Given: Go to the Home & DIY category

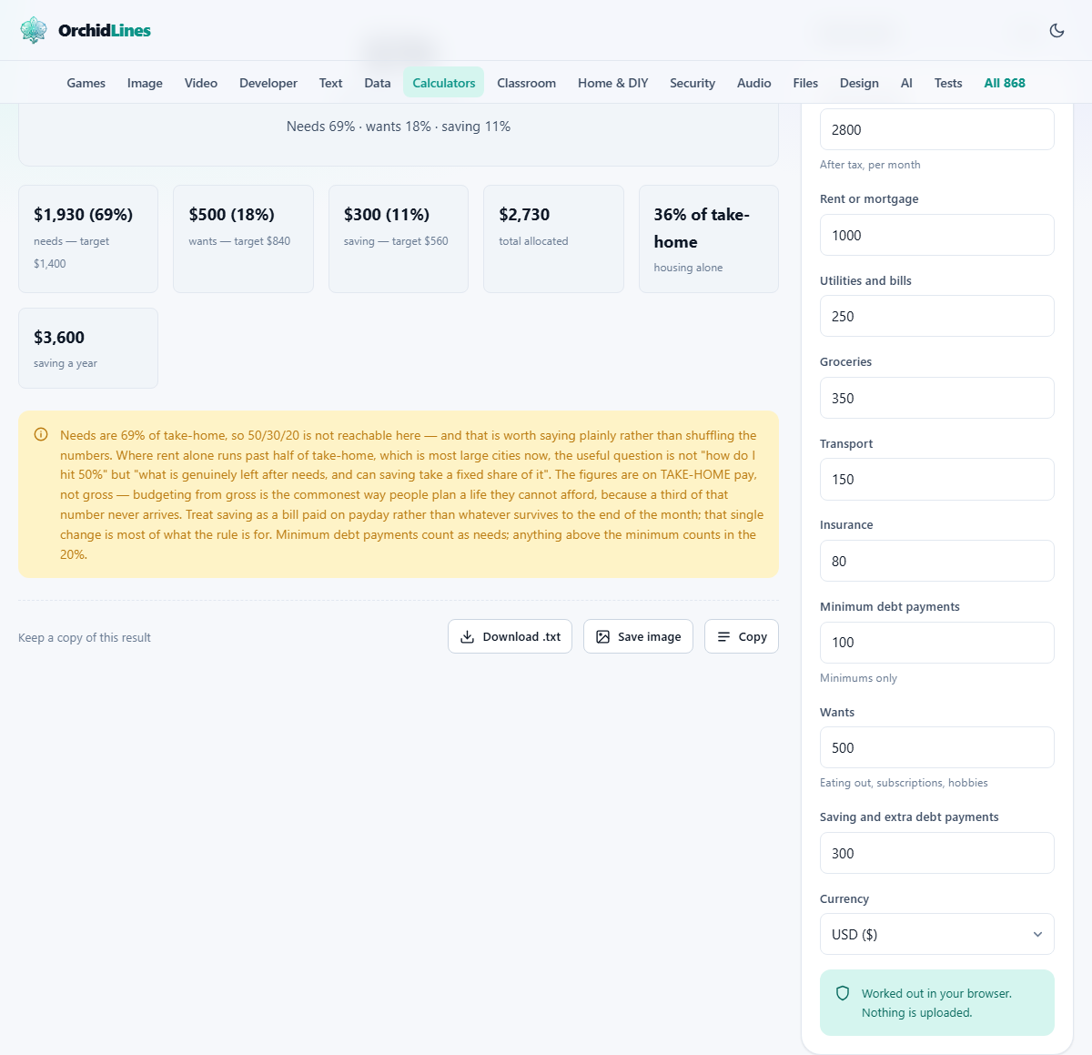Looking at the screenshot, I should [x=613, y=83].
